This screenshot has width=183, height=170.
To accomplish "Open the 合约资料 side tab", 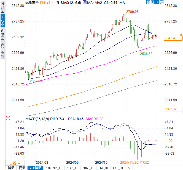I will (2, 50).
